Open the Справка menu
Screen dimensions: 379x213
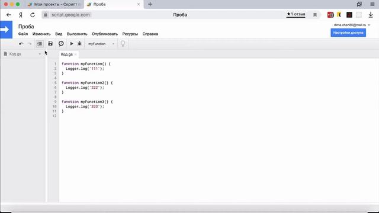150,34
